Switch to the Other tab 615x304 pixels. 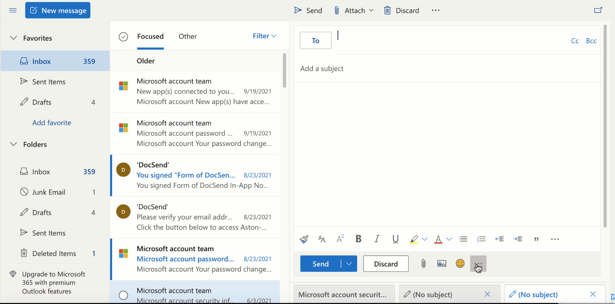click(x=188, y=36)
